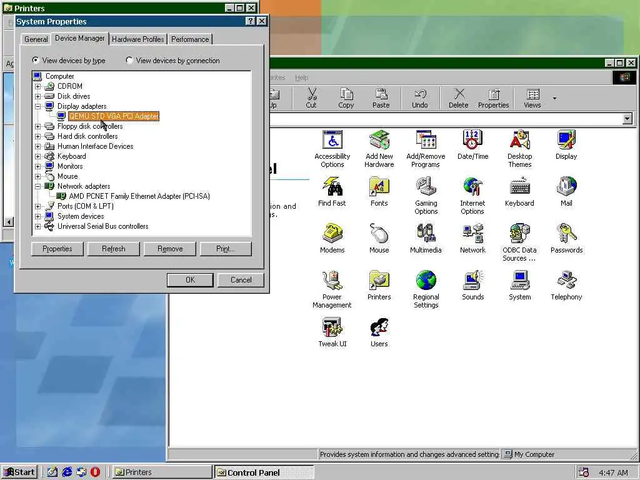
Task: Open Desktop Themes applet
Action: click(519, 149)
